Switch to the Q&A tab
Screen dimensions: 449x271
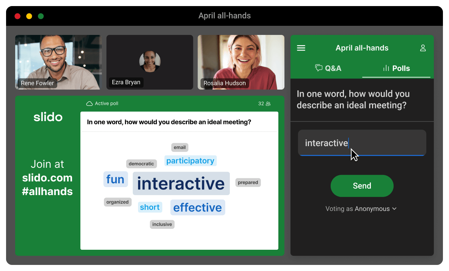tap(328, 68)
